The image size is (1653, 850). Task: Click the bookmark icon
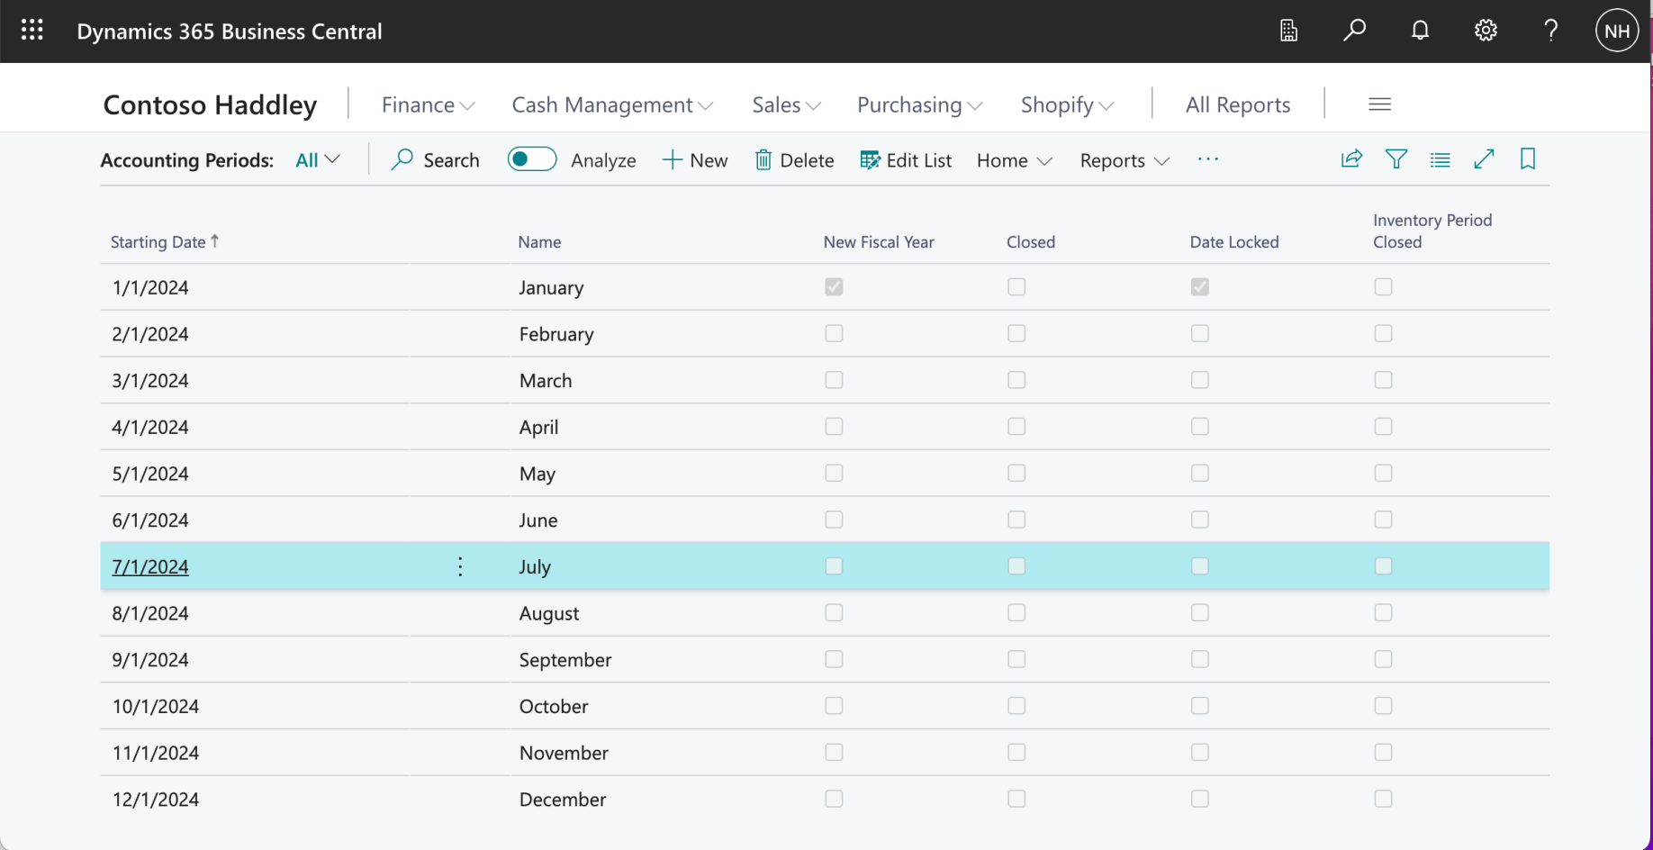point(1527,159)
